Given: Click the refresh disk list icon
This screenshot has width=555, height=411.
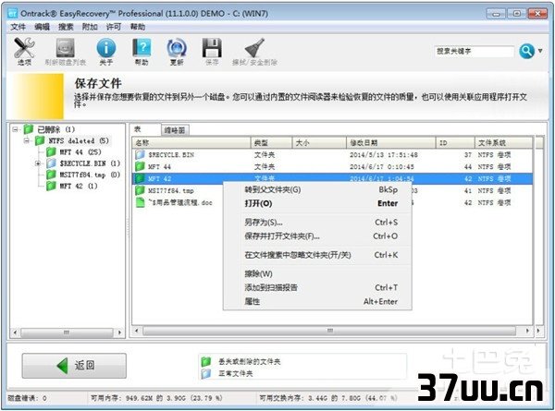Looking at the screenshot, I should [65, 48].
